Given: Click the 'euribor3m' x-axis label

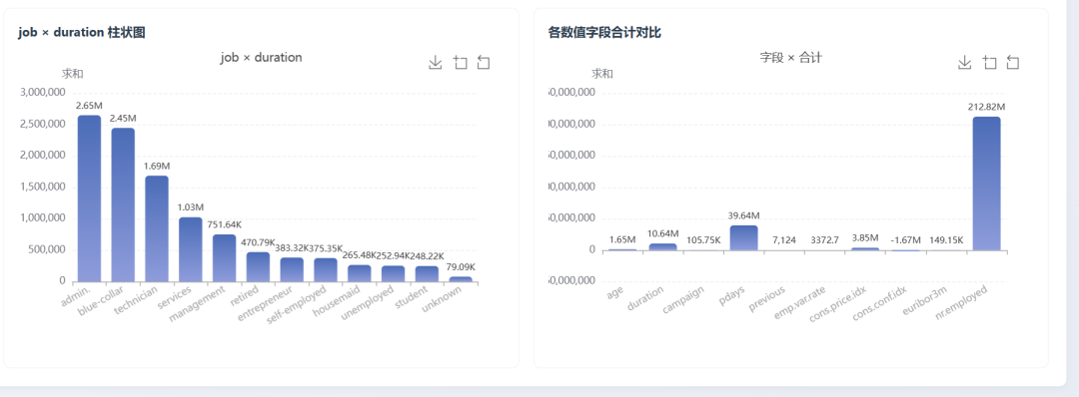Looking at the screenshot, I should tap(925, 301).
